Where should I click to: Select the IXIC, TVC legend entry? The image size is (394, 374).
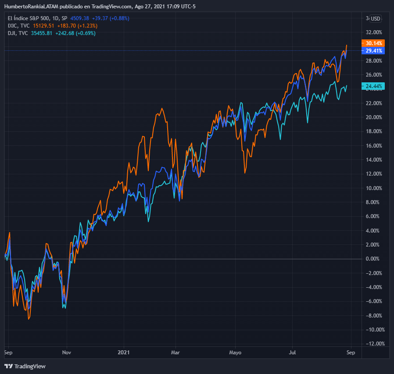pos(18,25)
